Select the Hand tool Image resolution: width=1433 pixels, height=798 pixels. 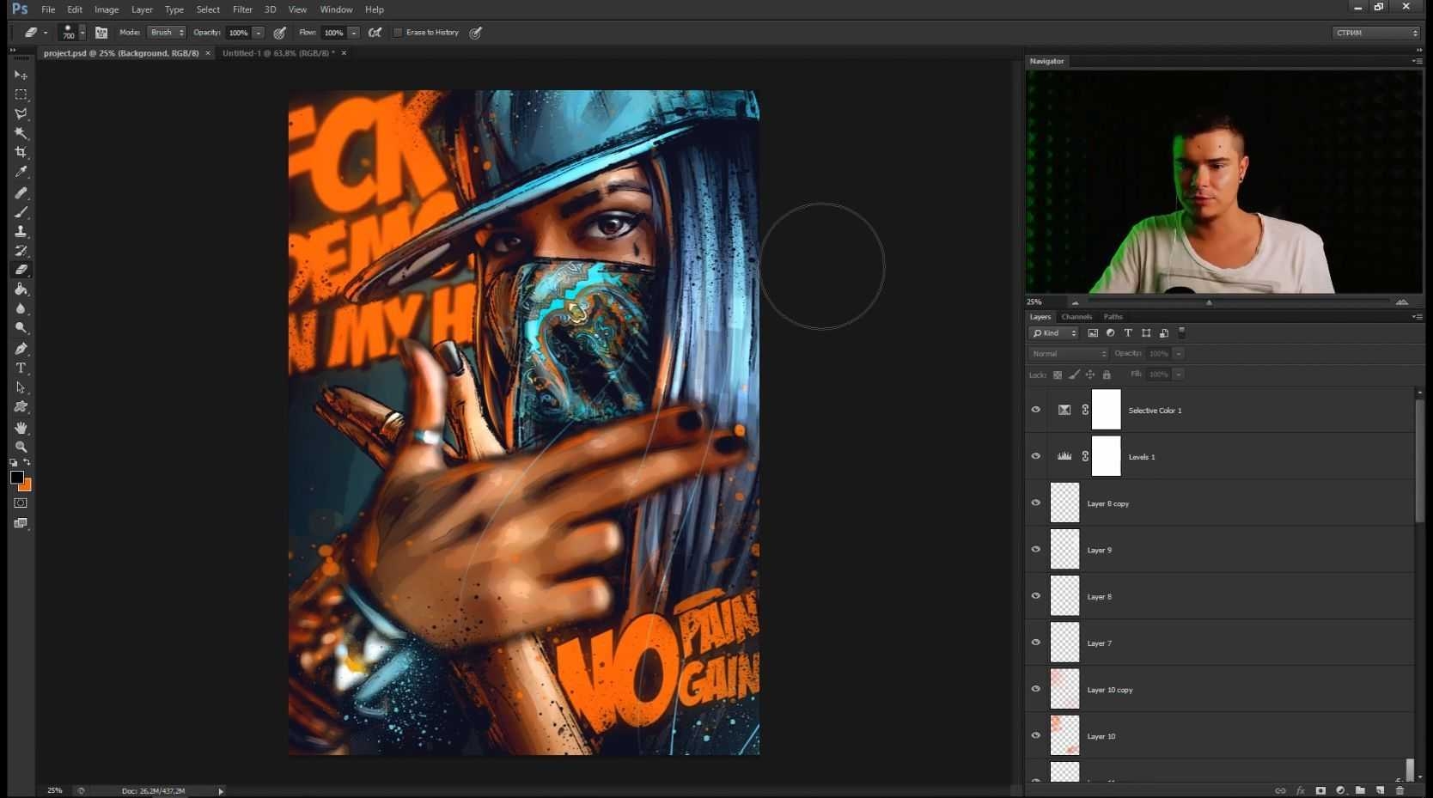pyautogui.click(x=21, y=428)
